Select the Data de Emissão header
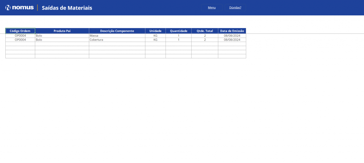 (232, 31)
